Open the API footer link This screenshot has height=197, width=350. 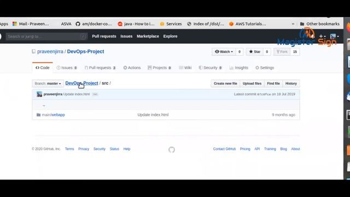257,149
